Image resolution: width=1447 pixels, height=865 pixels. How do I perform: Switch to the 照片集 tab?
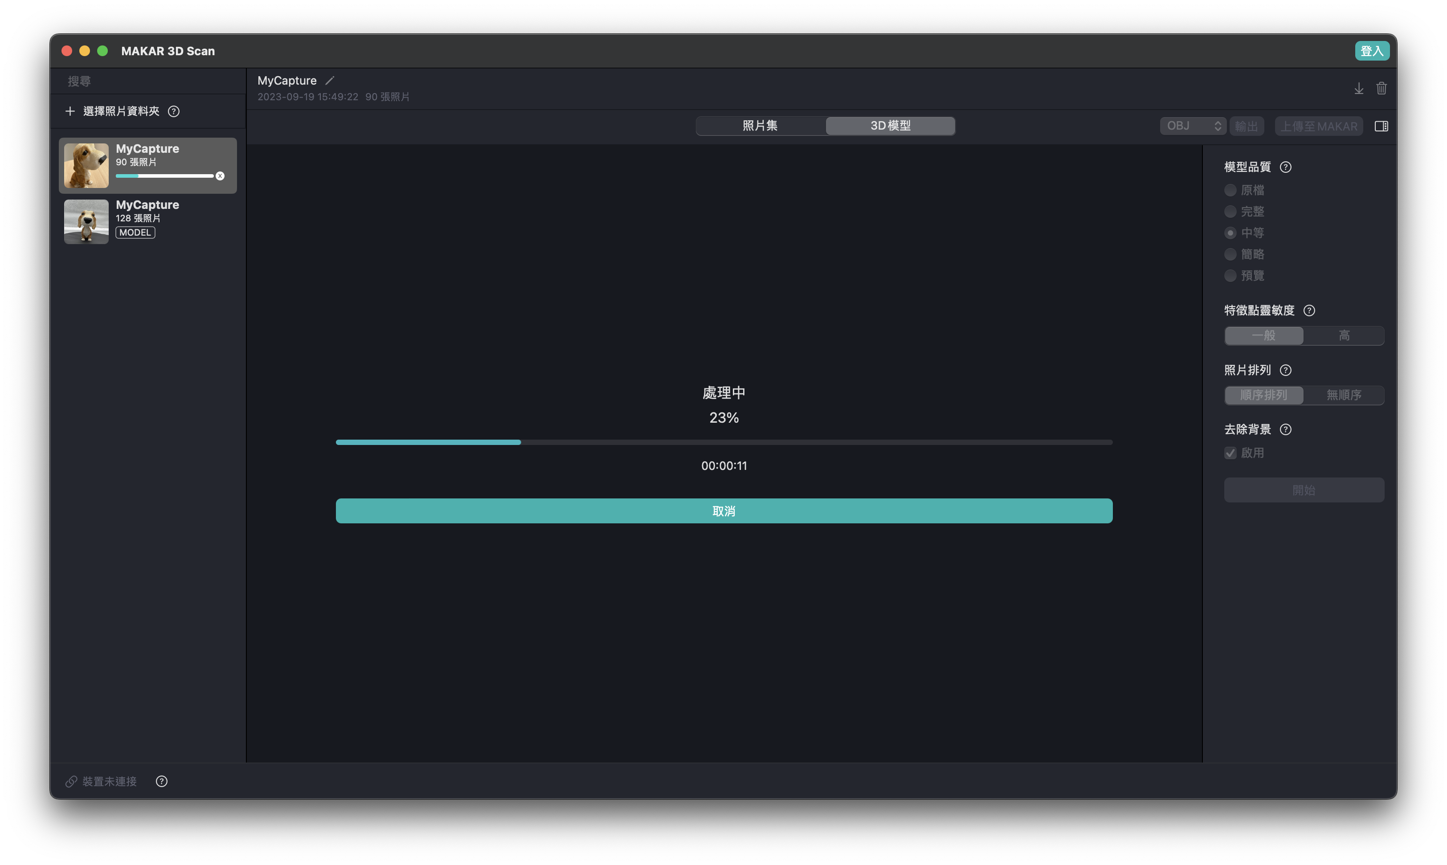[x=760, y=126]
